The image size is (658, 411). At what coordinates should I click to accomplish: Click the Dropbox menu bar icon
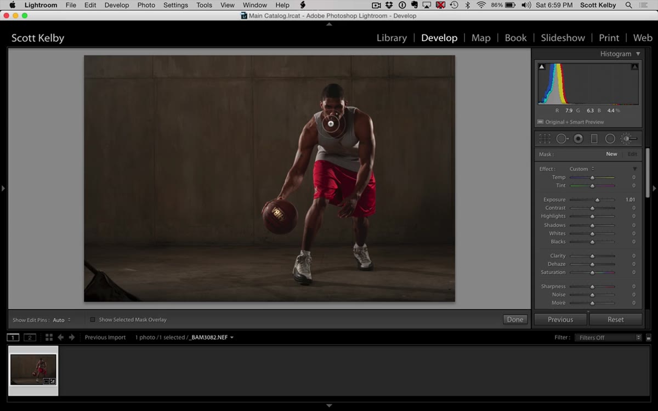click(x=389, y=5)
